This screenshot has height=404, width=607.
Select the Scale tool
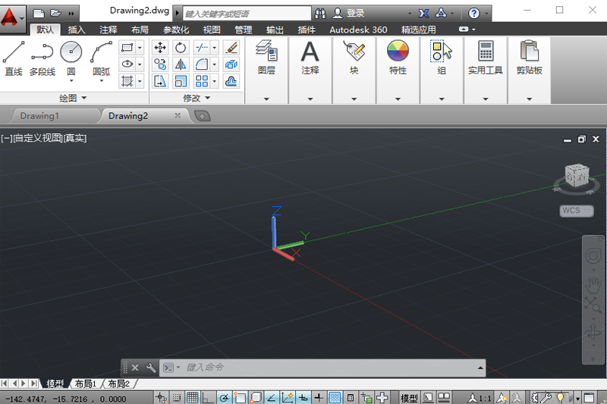point(181,81)
